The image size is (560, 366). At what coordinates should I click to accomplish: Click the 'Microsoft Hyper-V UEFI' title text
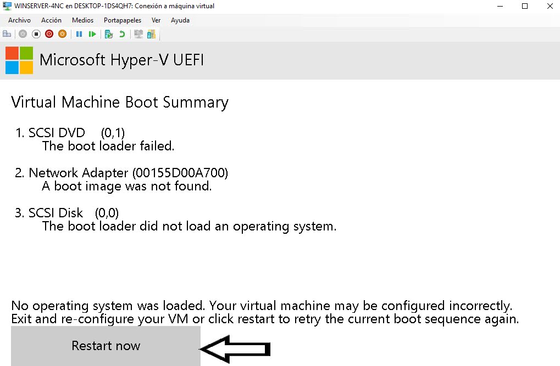tap(122, 60)
